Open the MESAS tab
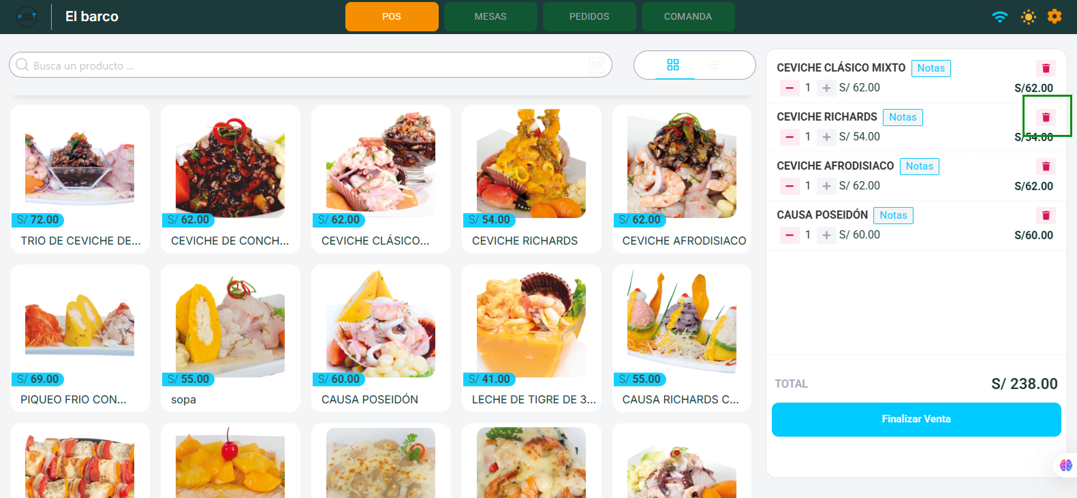Screen dimensions: 1077x498 [490, 16]
